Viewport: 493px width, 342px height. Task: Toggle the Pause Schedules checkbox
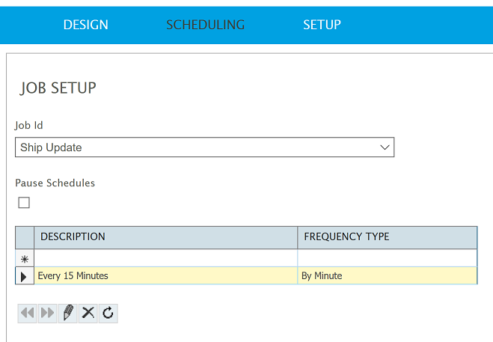pyautogui.click(x=24, y=203)
